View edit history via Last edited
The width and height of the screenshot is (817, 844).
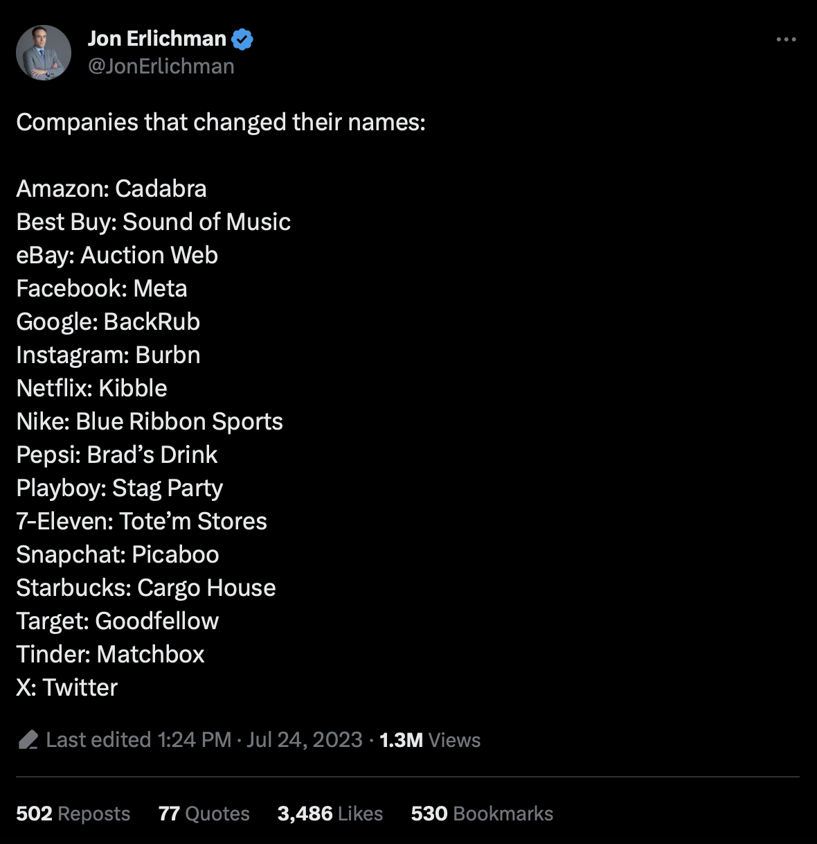coord(98,740)
